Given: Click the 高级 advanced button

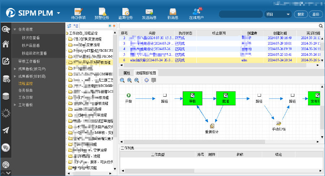Looking at the screenshot, I should pyautogui.click(x=315, y=14).
